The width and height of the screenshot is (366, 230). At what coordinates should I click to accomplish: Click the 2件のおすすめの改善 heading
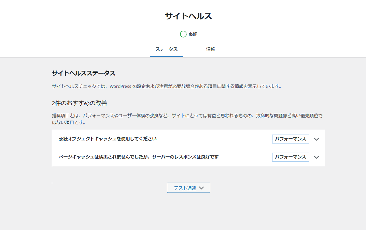79,103
